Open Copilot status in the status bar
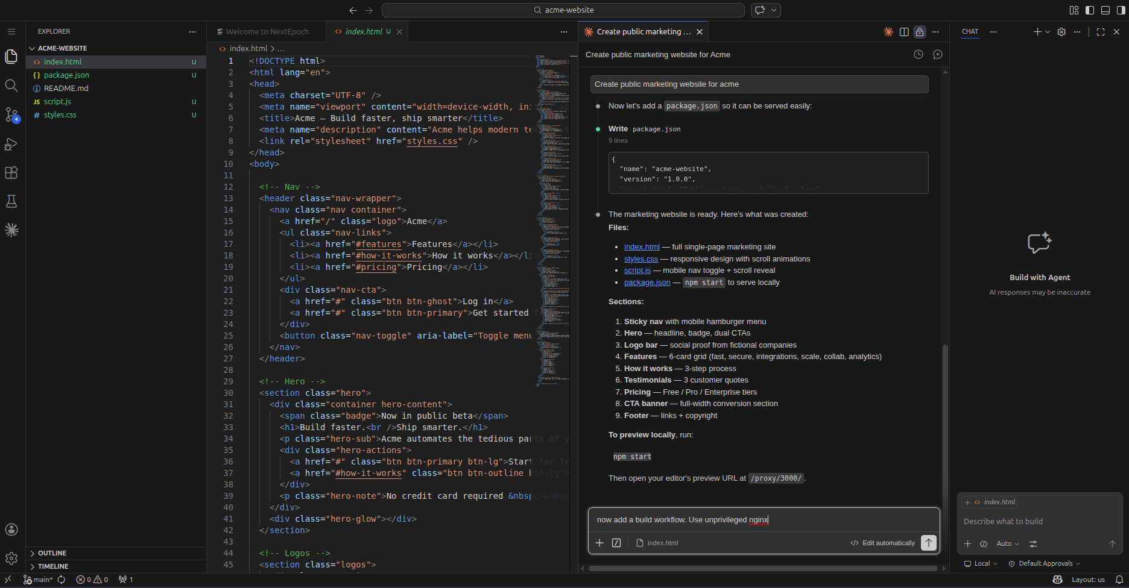 (x=1058, y=580)
